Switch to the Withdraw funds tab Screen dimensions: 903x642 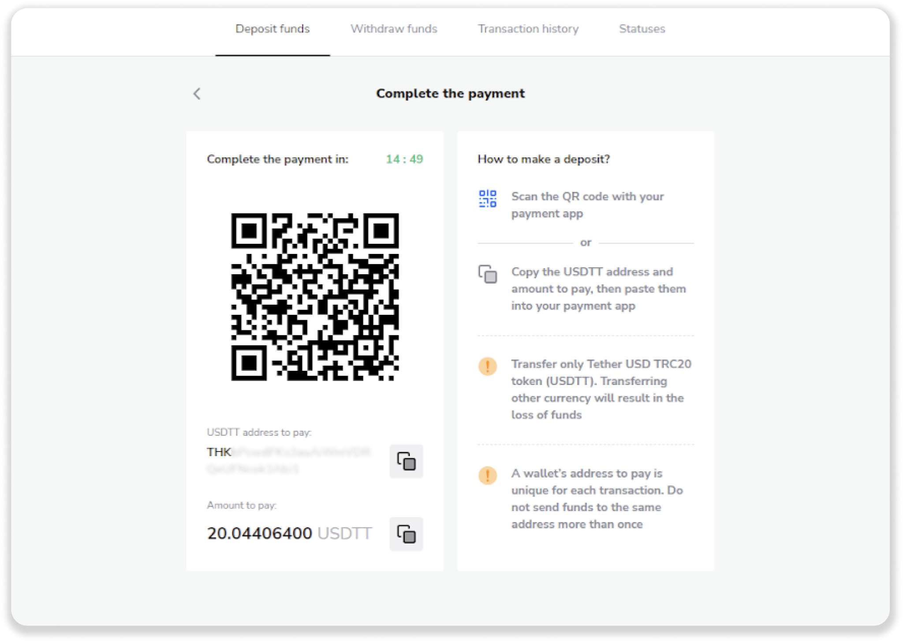(394, 29)
